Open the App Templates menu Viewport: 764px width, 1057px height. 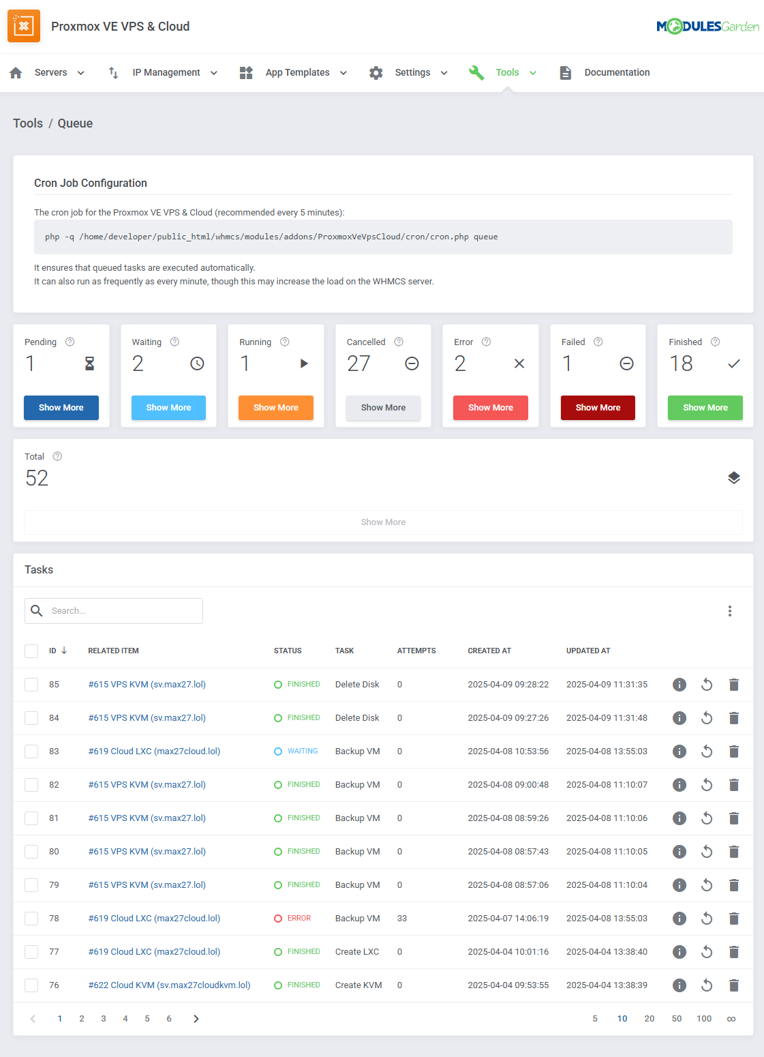click(298, 72)
